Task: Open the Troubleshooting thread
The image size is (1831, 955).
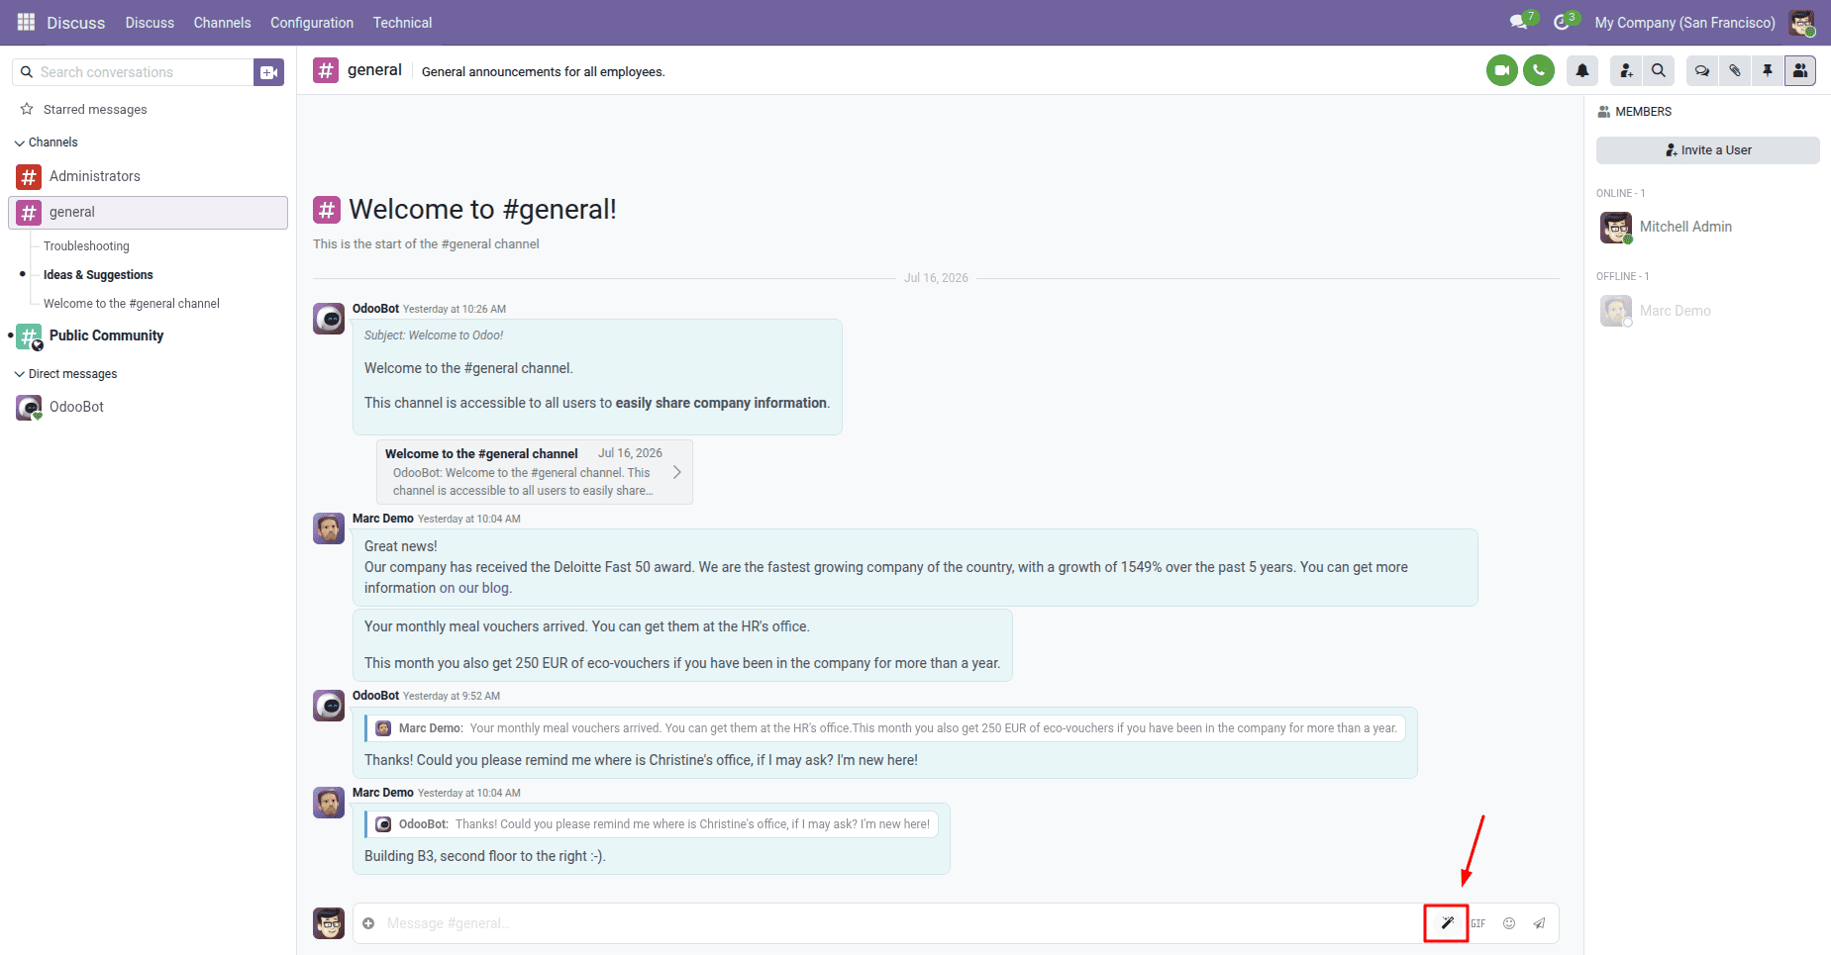Action: (86, 246)
